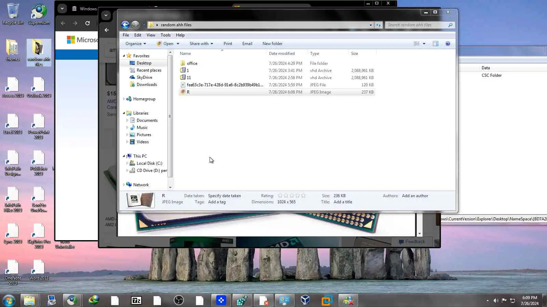
Task: Select the themes folder on the desktop
Action: (13, 50)
